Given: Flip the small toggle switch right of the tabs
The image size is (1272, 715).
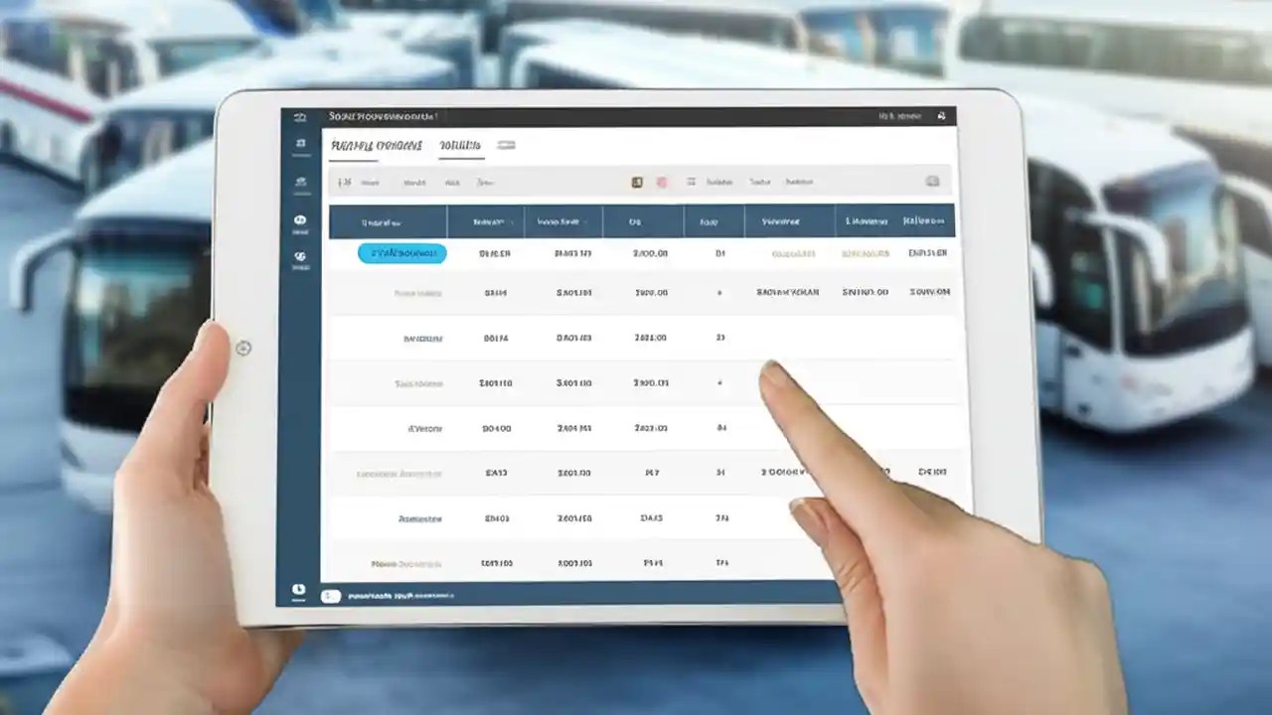Looking at the screenshot, I should (x=506, y=145).
